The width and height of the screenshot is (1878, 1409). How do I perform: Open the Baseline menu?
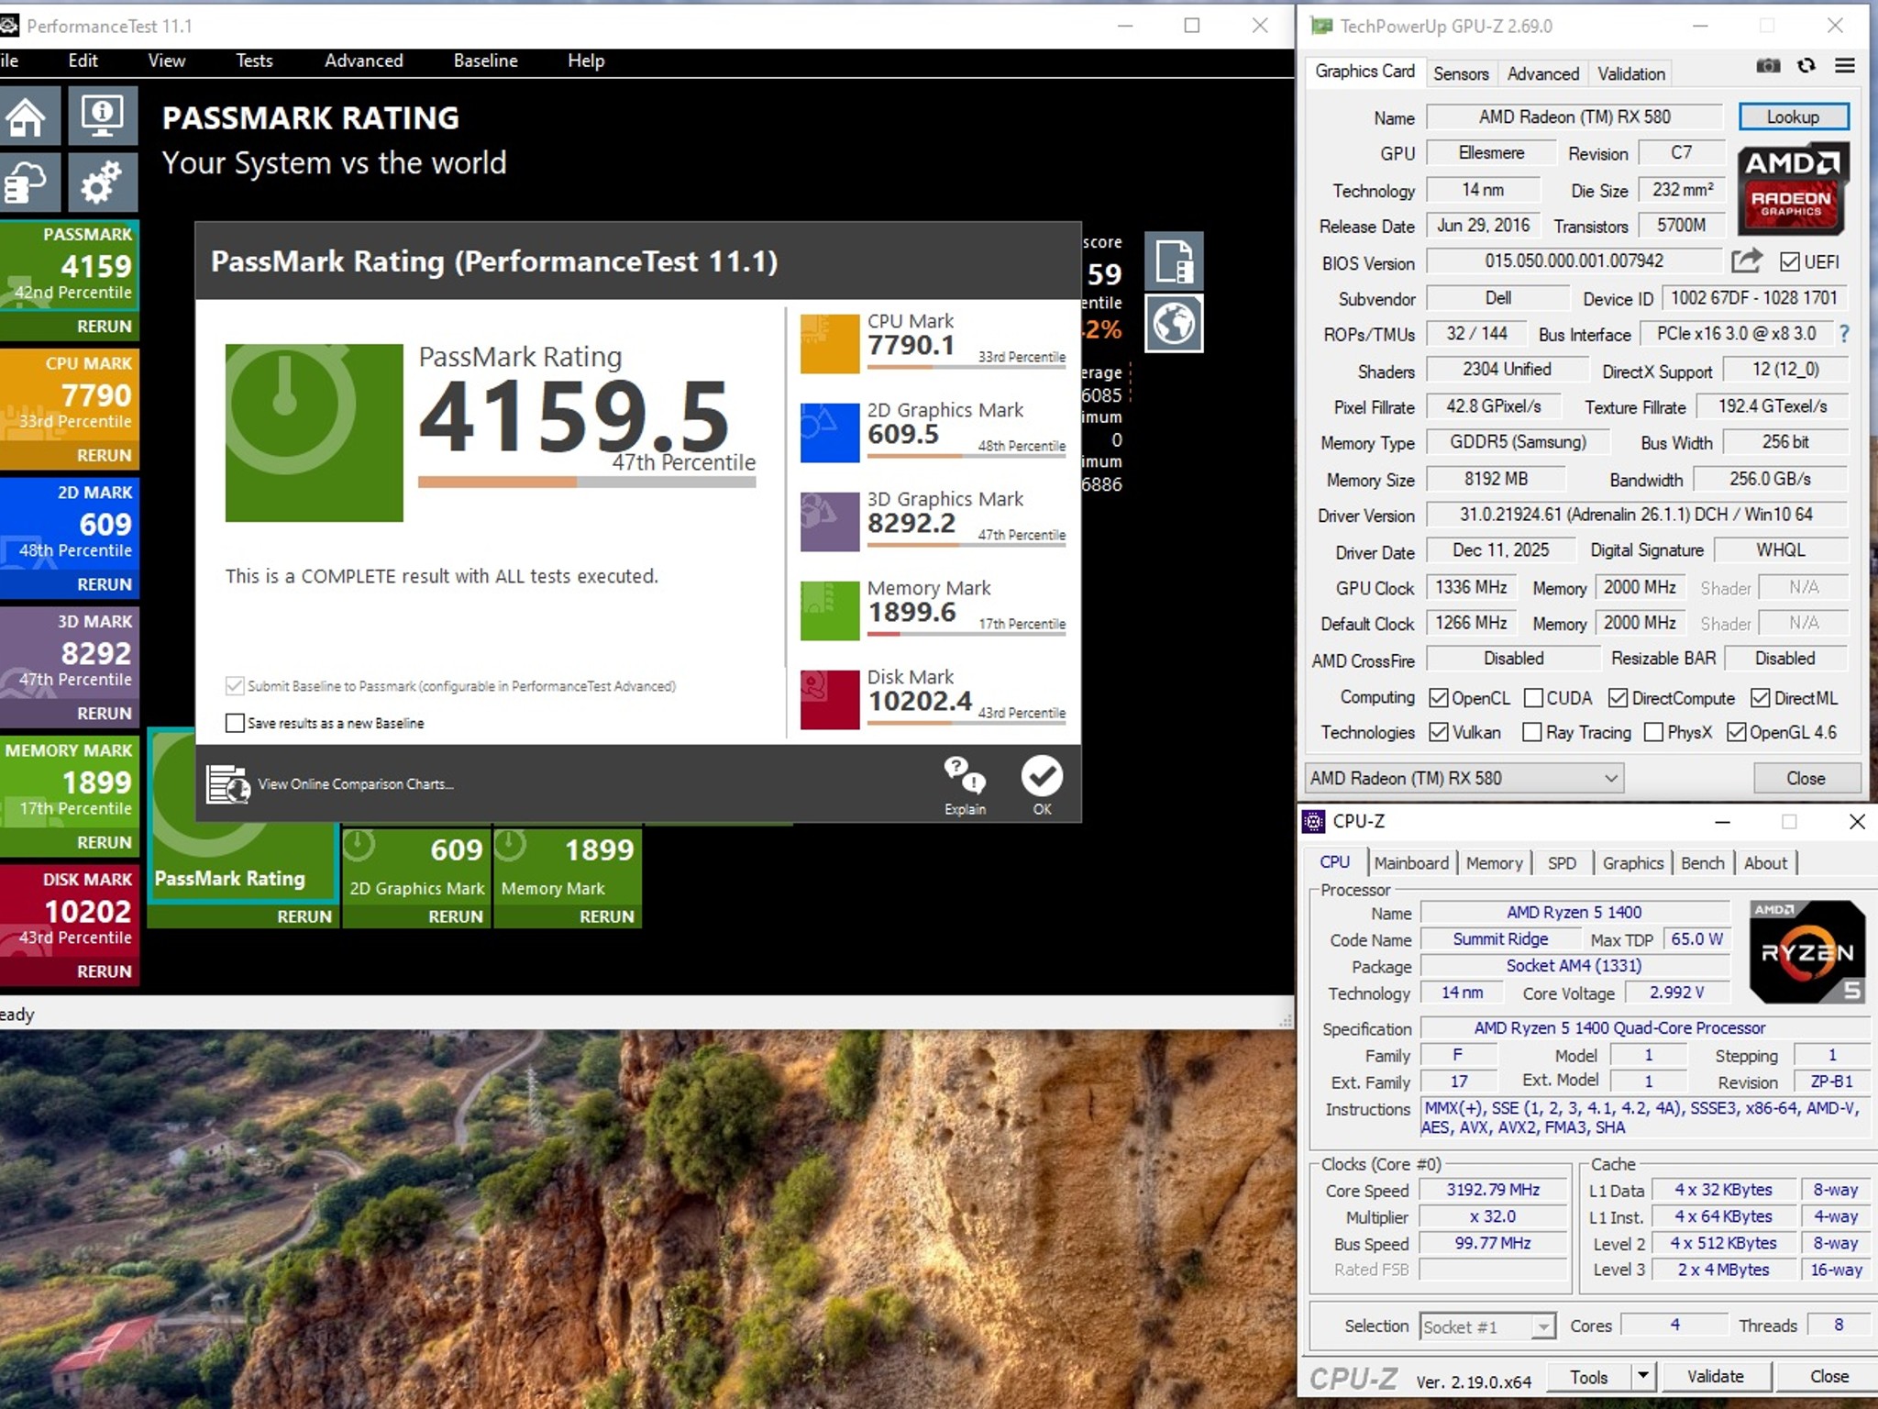[x=486, y=61]
